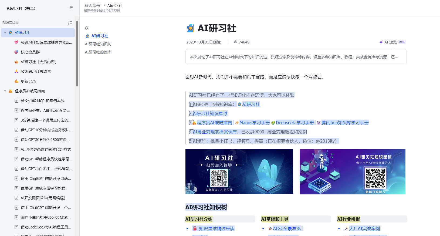This screenshot has height=236, width=440.
Task: Open Deepseek 学习手册 link
Action: [295, 123]
